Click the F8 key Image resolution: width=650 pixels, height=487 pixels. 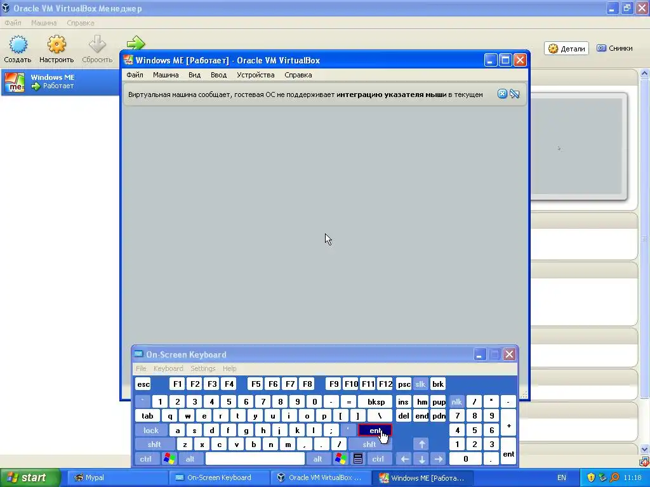pyautogui.click(x=307, y=384)
